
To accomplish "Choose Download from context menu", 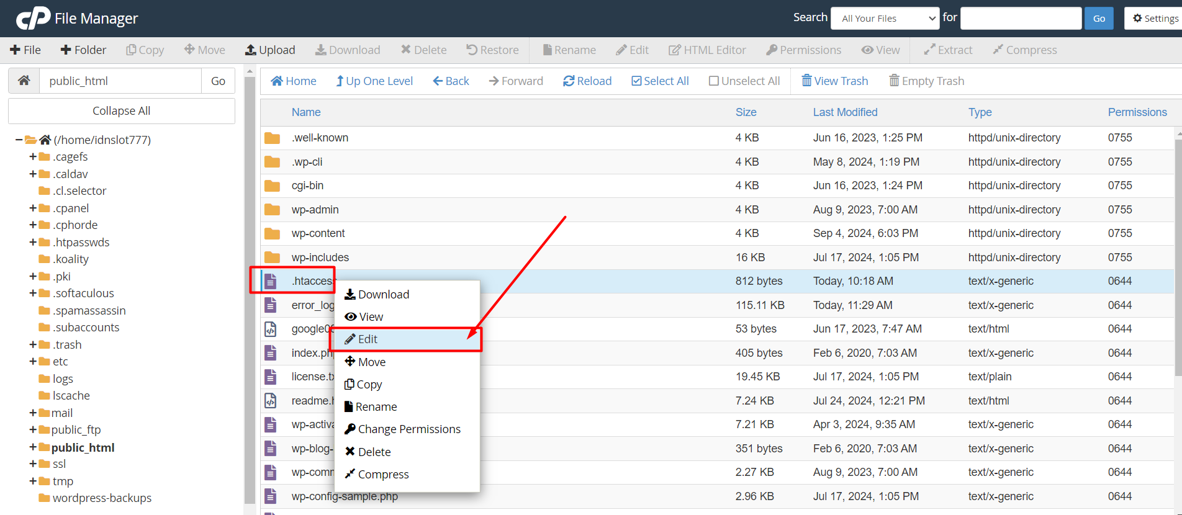I will coord(407,294).
